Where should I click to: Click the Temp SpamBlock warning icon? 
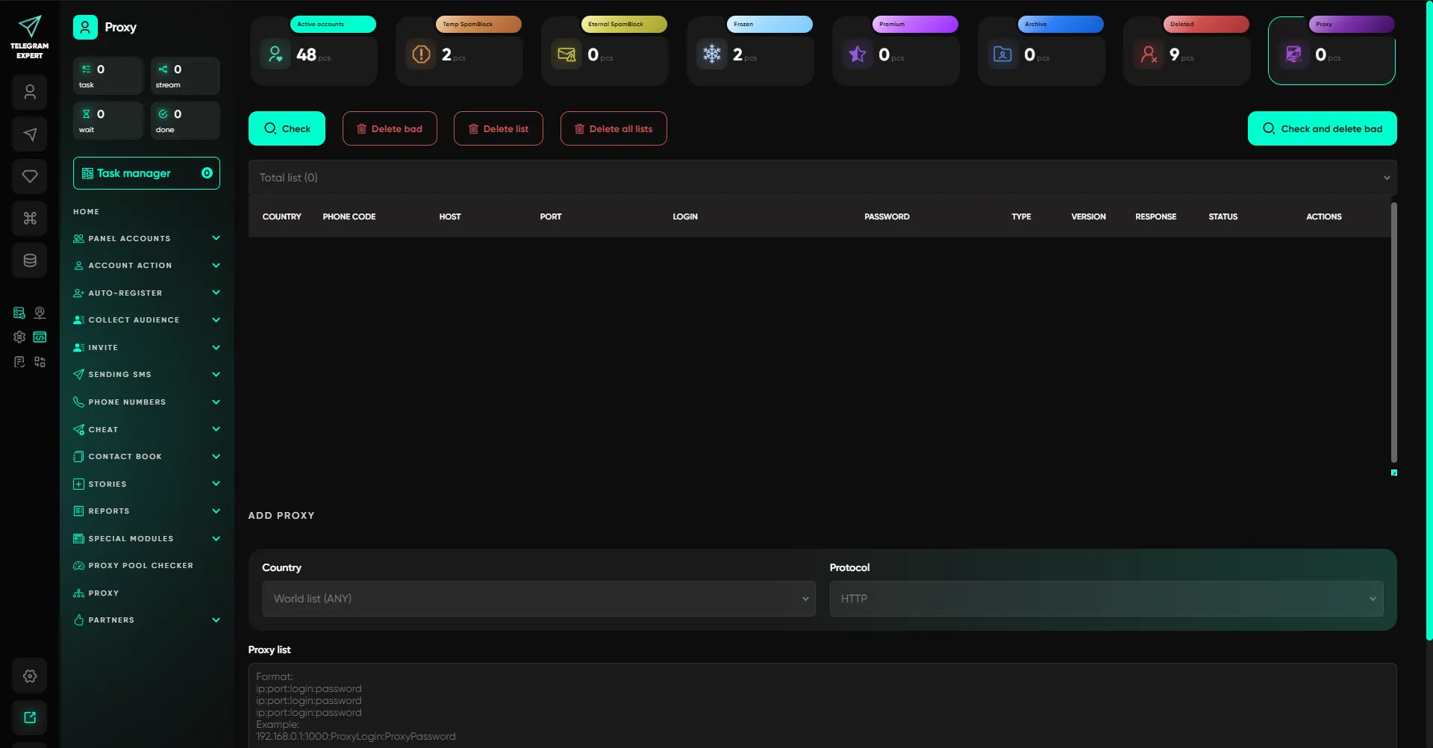click(x=421, y=54)
